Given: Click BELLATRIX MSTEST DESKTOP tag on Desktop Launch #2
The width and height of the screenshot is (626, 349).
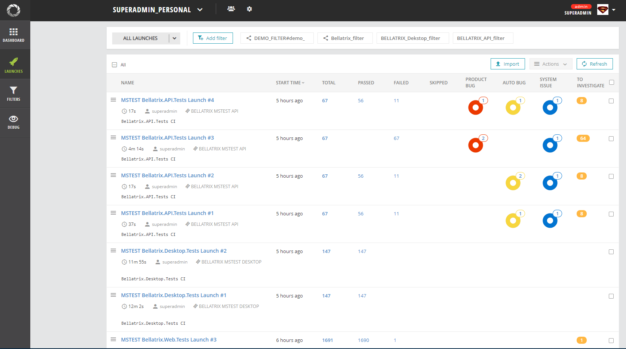Looking at the screenshot, I should click(229, 262).
